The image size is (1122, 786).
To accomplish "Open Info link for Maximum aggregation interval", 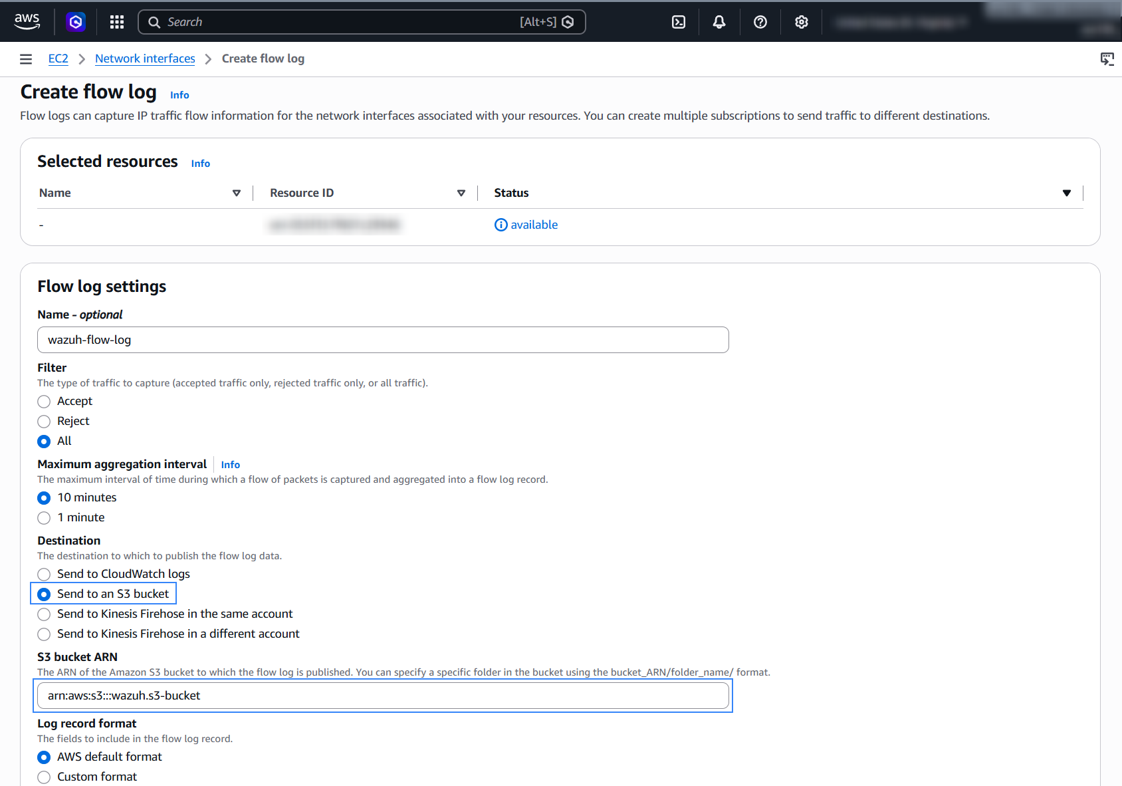I will click(230, 465).
